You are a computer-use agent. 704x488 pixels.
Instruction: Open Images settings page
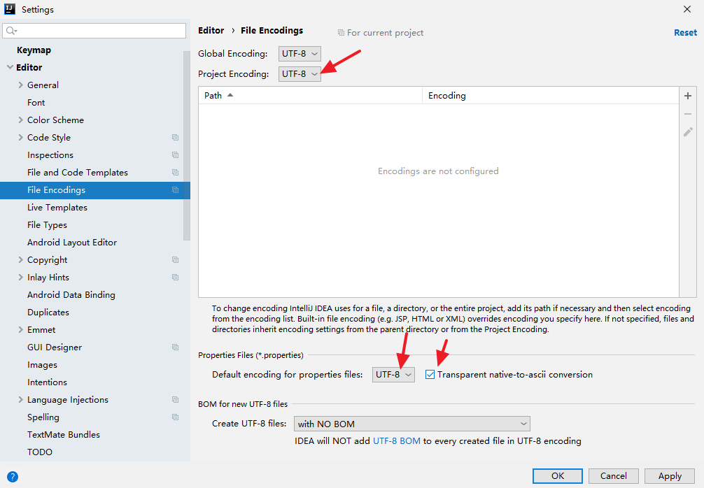(42, 365)
